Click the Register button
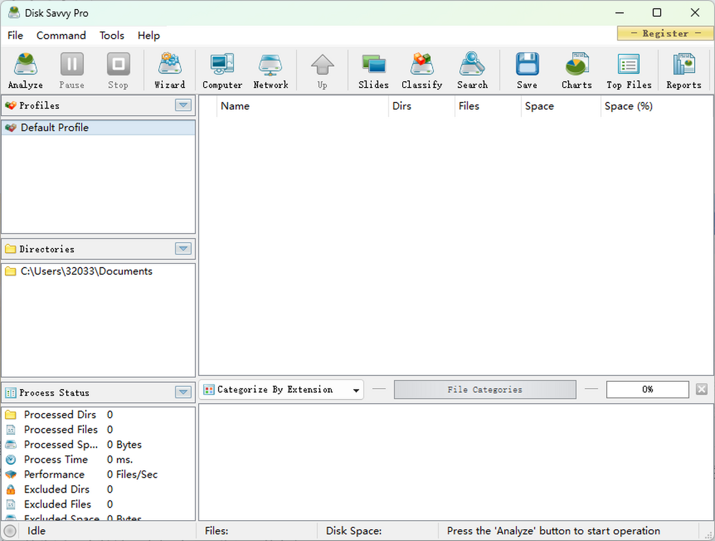715x541 pixels. pos(664,33)
